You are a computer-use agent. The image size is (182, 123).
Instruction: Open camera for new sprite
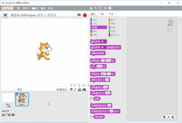(x=84, y=89)
